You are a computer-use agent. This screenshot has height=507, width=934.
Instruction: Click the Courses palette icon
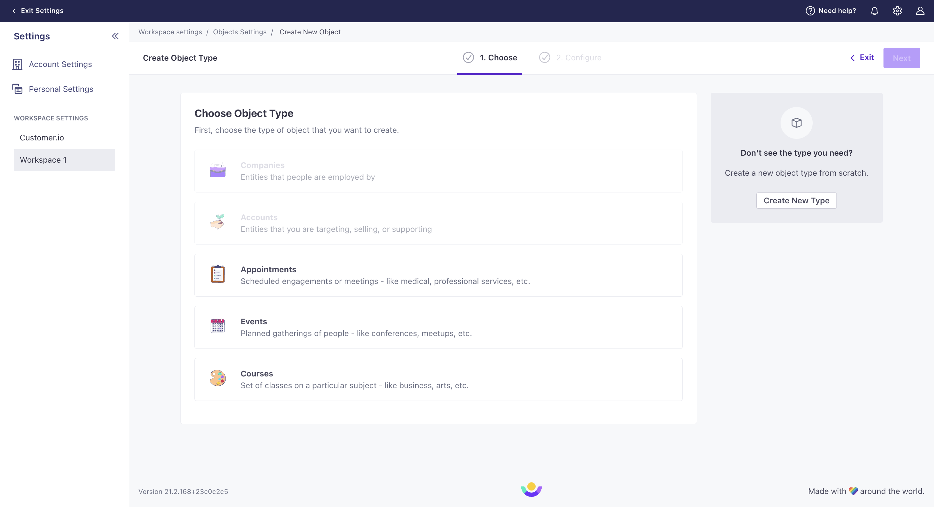218,378
